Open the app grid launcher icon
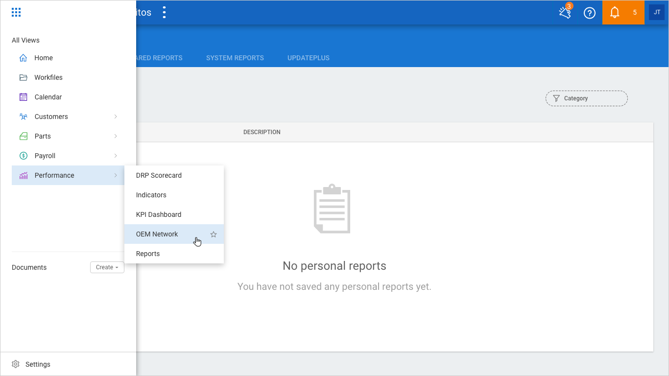Screen dimensions: 669x376 coord(16,12)
